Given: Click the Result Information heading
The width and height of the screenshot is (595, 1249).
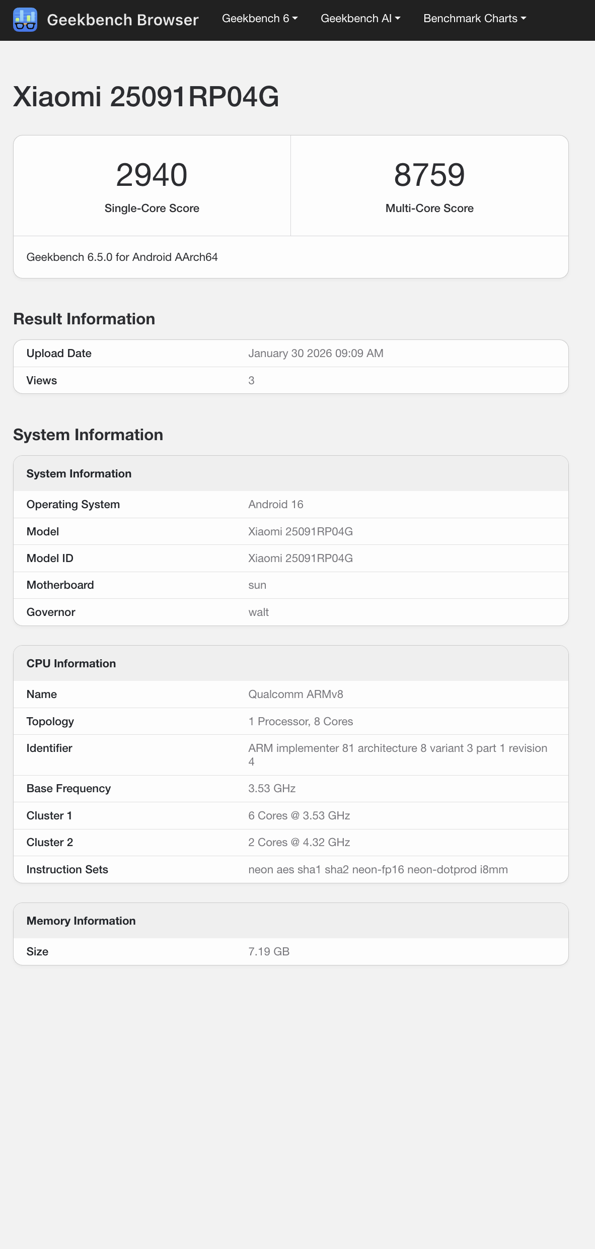Looking at the screenshot, I should click(84, 319).
